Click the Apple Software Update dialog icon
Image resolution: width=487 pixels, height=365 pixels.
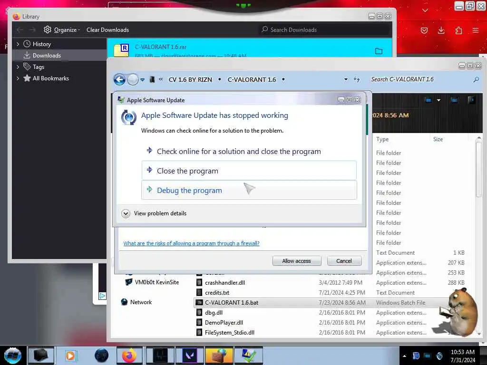128,118
